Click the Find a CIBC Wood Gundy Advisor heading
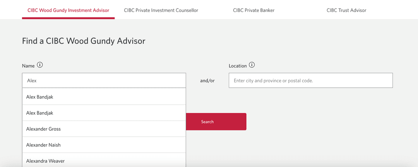The height and width of the screenshot is (167, 418). [84, 41]
